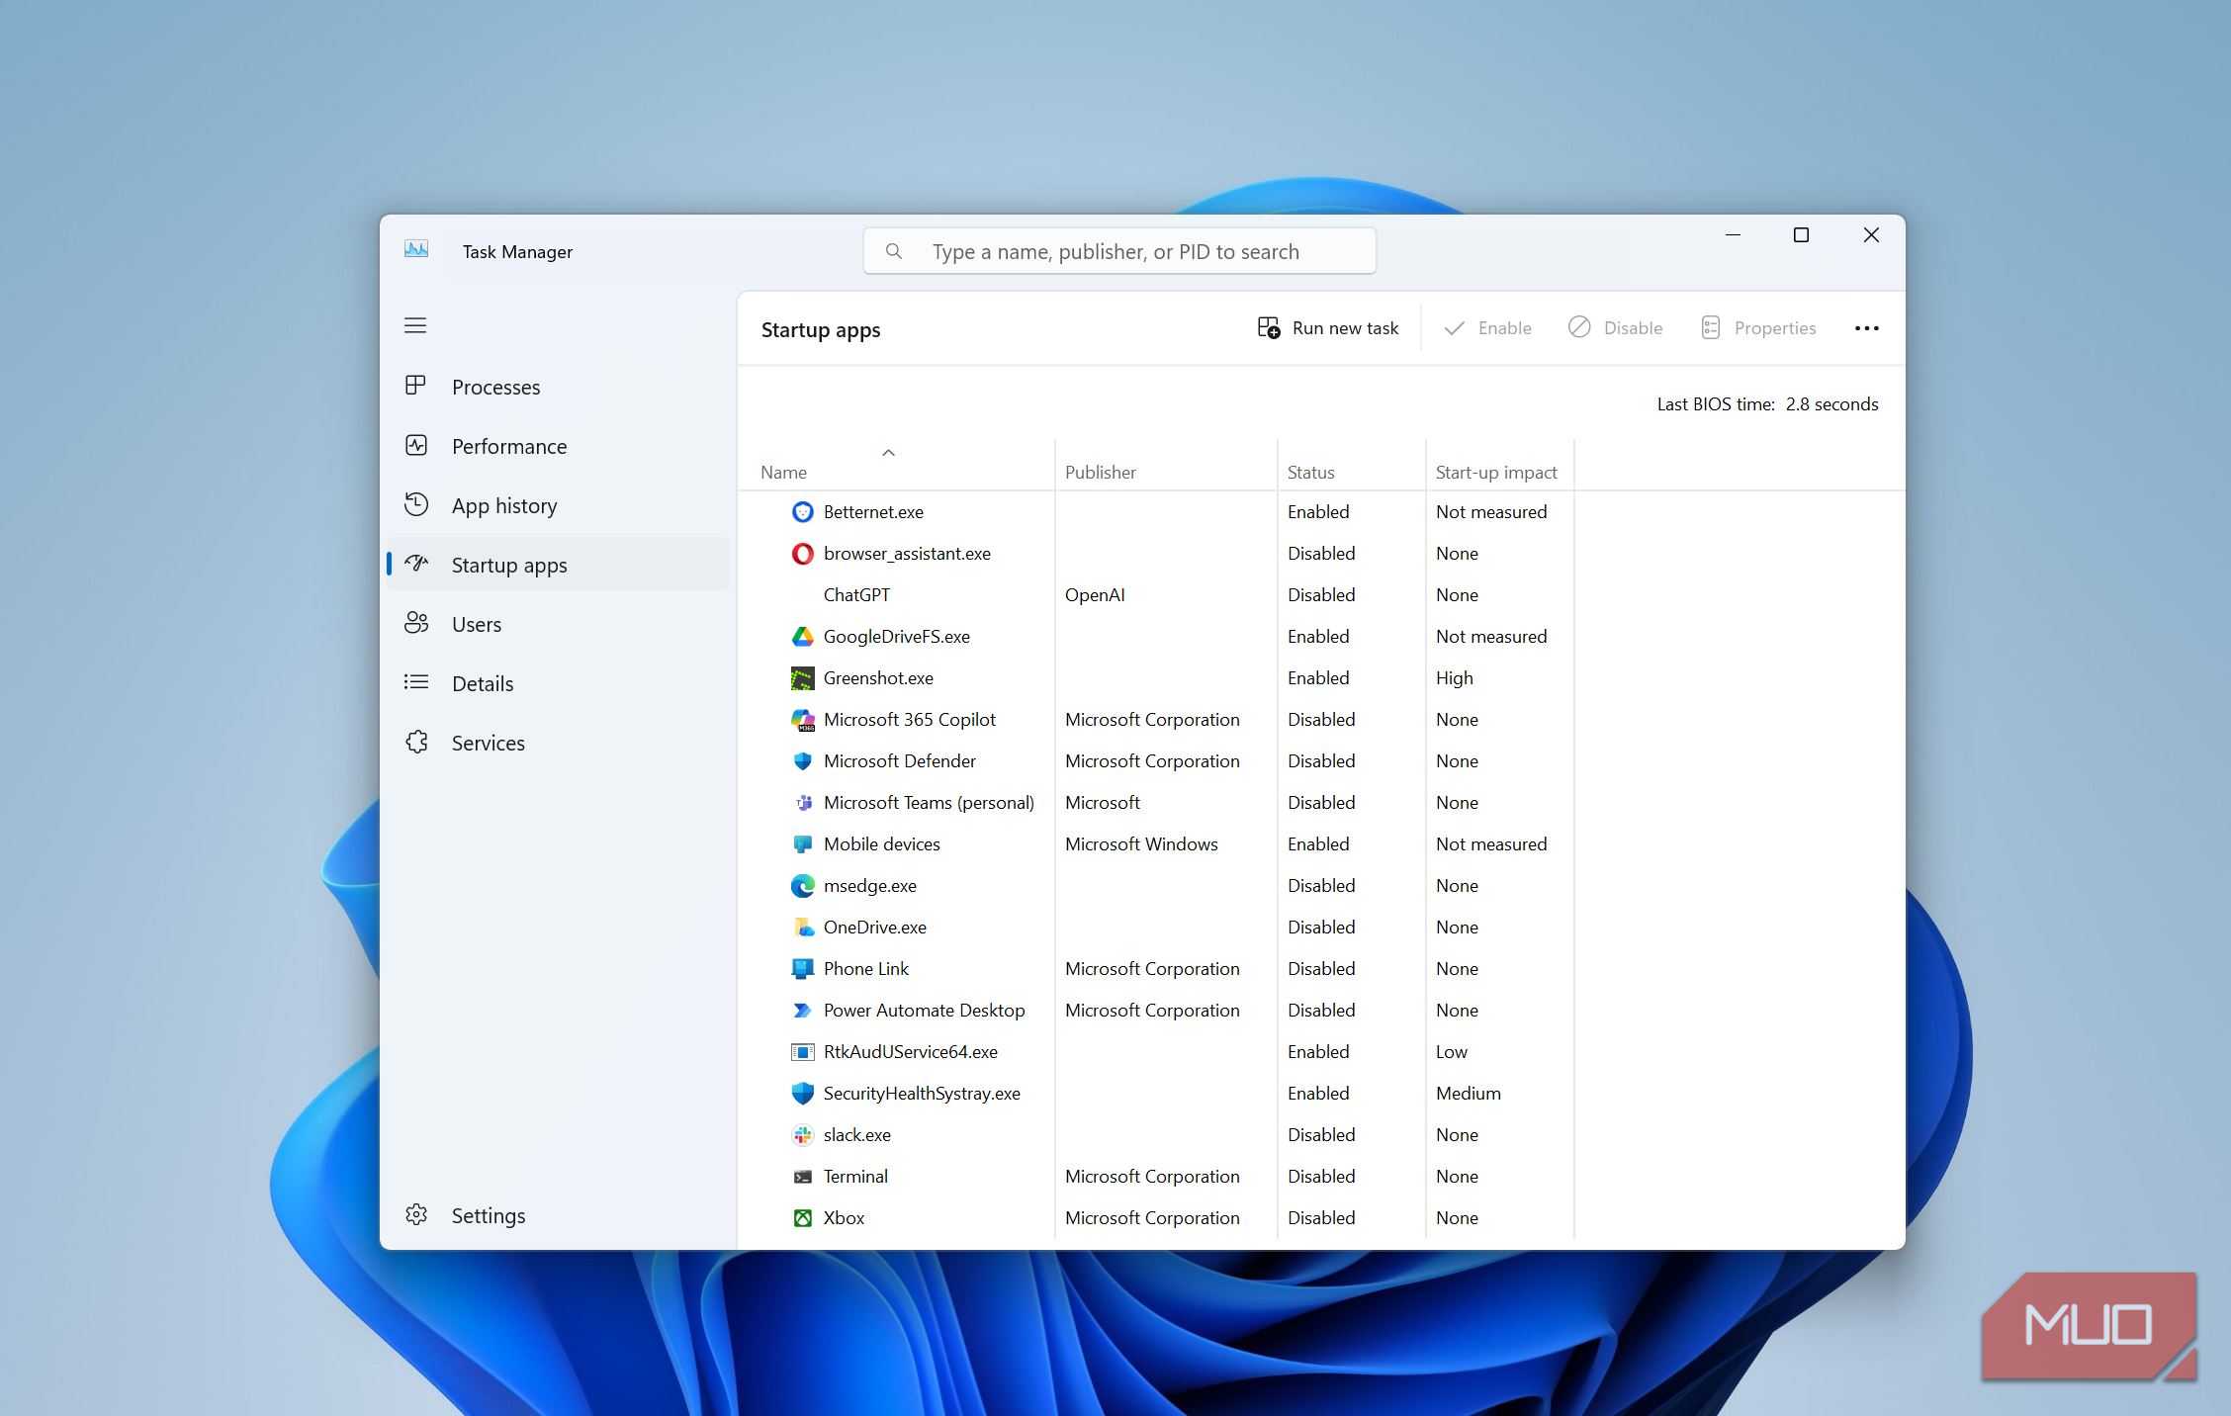Click the Name column sort arrow
The image size is (2231, 1416).
point(888,453)
